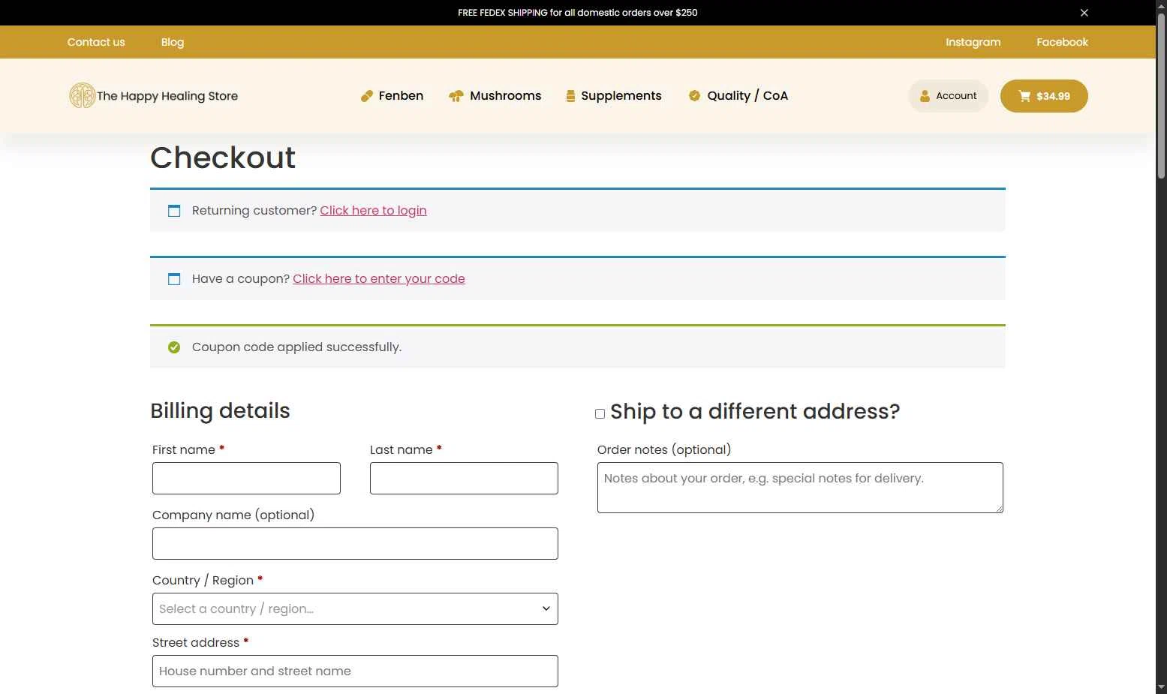1167x694 pixels.
Task: Click the 'Coupon code applied successfully.' message
Action: point(296,347)
